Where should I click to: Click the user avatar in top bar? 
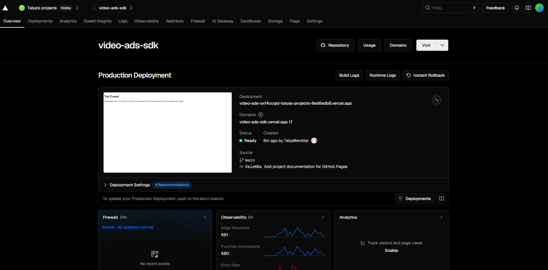point(539,8)
